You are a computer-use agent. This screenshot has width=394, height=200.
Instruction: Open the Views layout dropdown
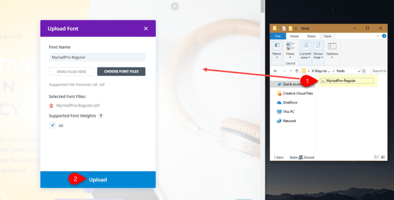tap(290, 50)
